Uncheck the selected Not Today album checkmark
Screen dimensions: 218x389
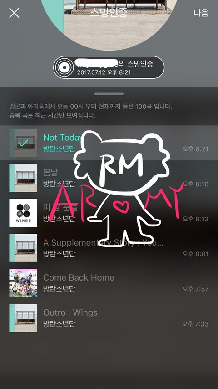23,143
